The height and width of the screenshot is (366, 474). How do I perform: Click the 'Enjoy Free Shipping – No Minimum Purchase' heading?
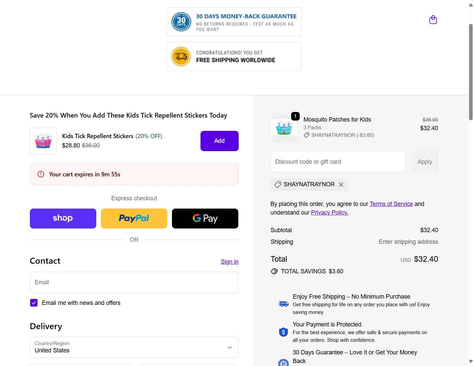(x=352, y=297)
